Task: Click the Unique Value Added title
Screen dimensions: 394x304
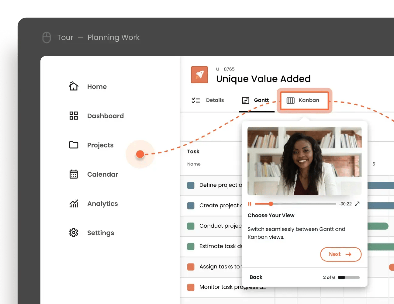Action: pyautogui.click(x=263, y=79)
